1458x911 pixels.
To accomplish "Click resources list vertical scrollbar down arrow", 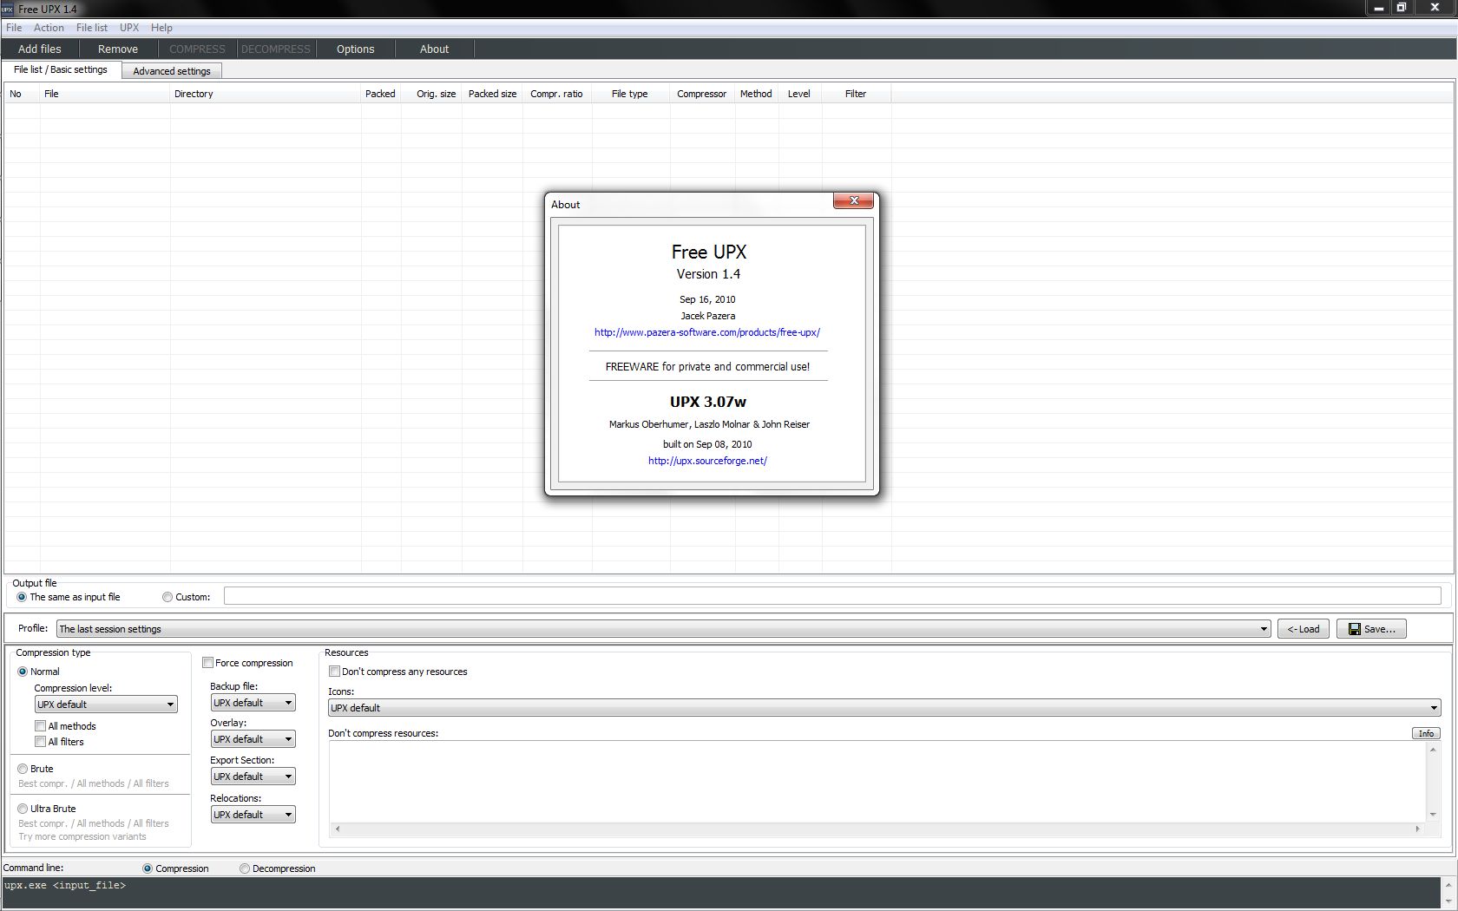I will coord(1433,815).
